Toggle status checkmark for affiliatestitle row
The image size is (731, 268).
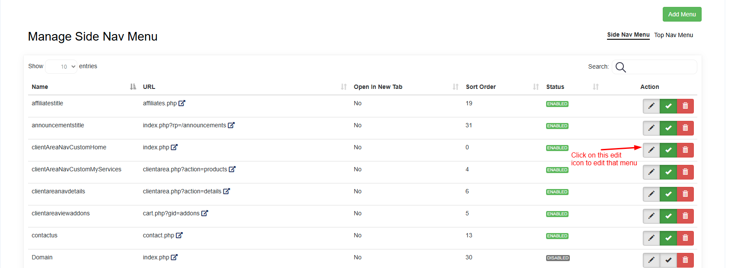pos(668,106)
